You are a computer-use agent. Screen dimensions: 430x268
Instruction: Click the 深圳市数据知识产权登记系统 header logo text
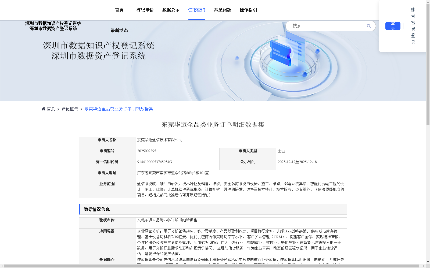[53, 23]
